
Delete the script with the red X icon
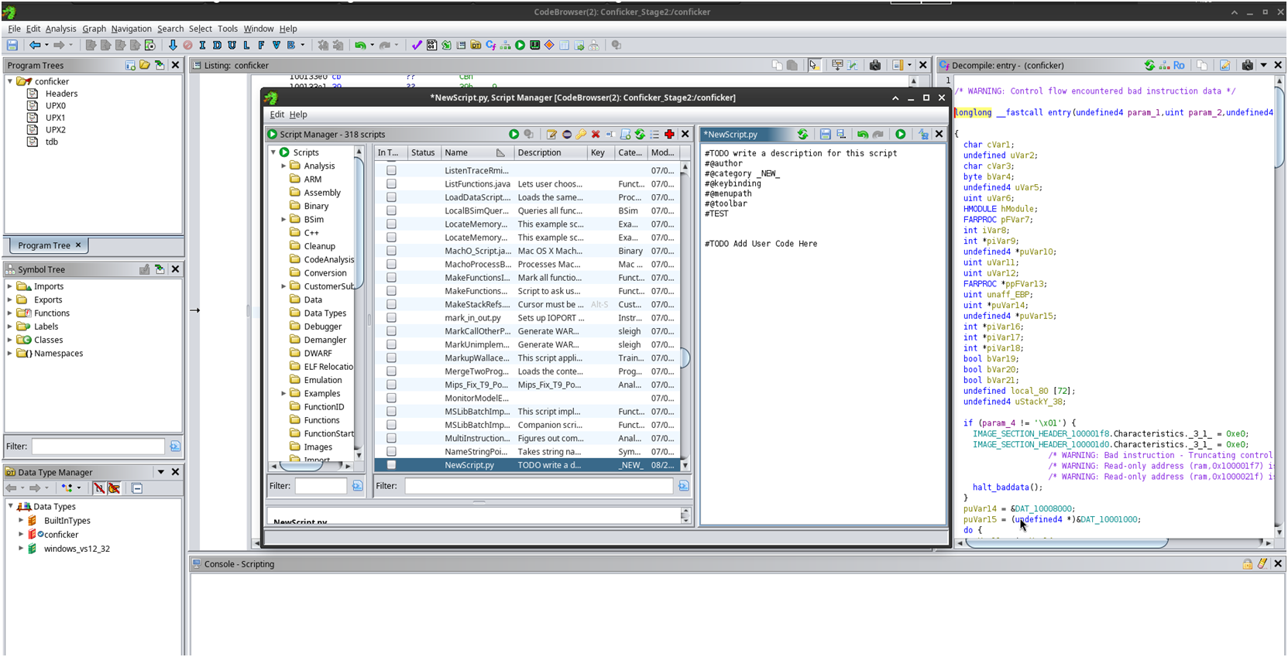(596, 134)
